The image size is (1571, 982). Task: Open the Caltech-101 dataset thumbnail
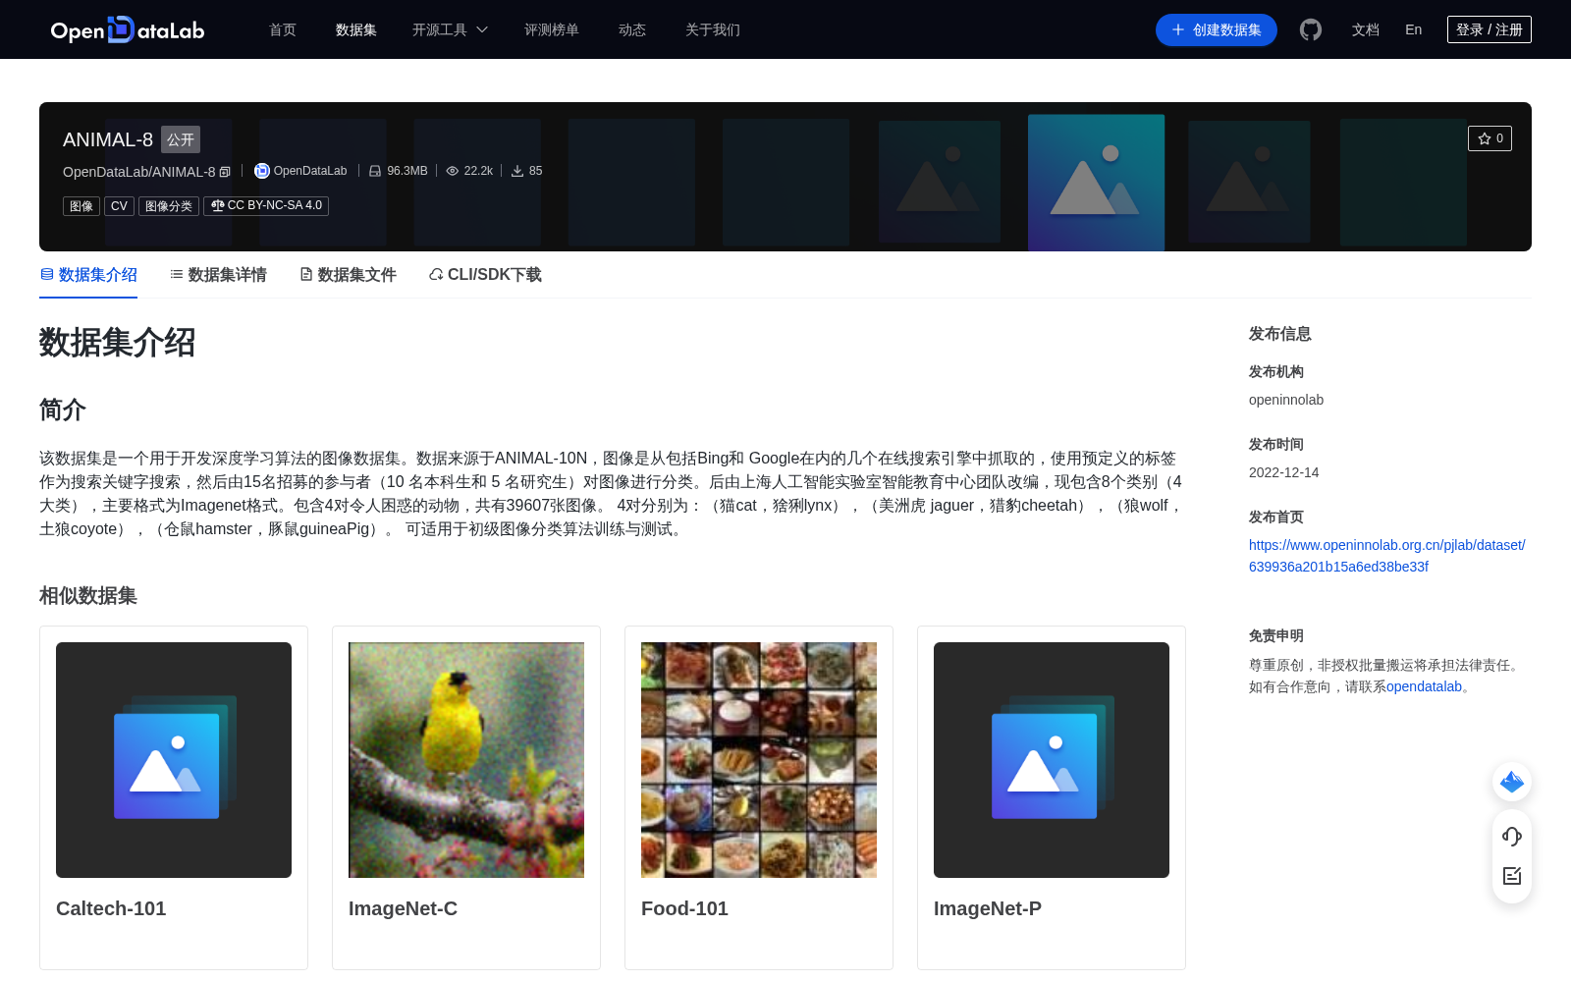(x=174, y=760)
